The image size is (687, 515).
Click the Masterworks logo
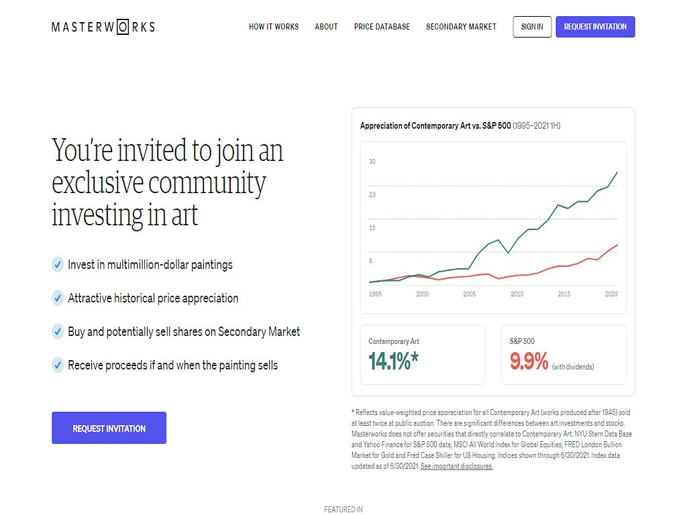coord(103,27)
